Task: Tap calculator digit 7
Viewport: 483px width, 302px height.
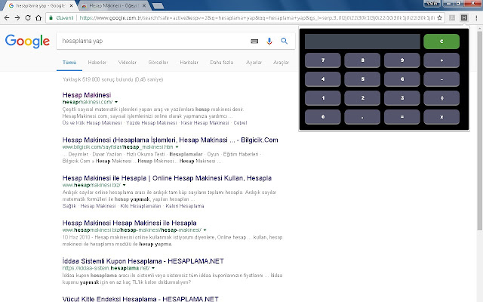Action: coord(323,60)
